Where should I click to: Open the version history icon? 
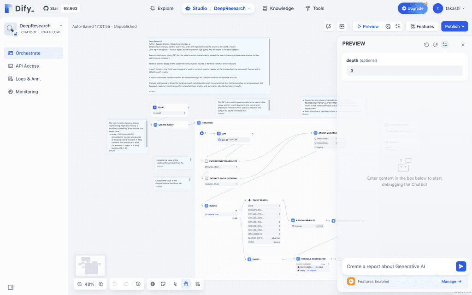388,26
